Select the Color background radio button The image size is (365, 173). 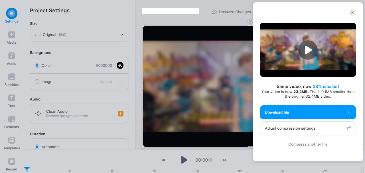click(37, 65)
